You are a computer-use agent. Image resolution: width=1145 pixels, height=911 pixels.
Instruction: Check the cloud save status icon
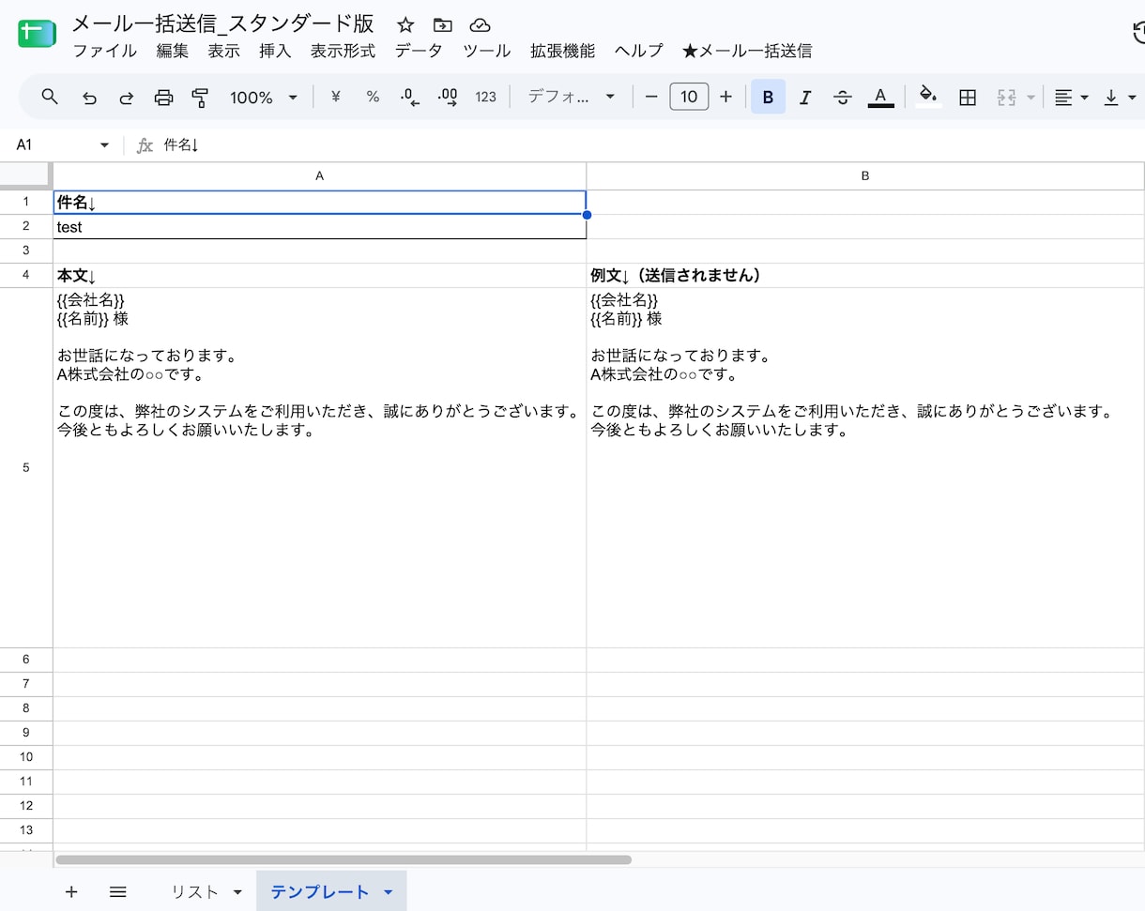(x=480, y=25)
